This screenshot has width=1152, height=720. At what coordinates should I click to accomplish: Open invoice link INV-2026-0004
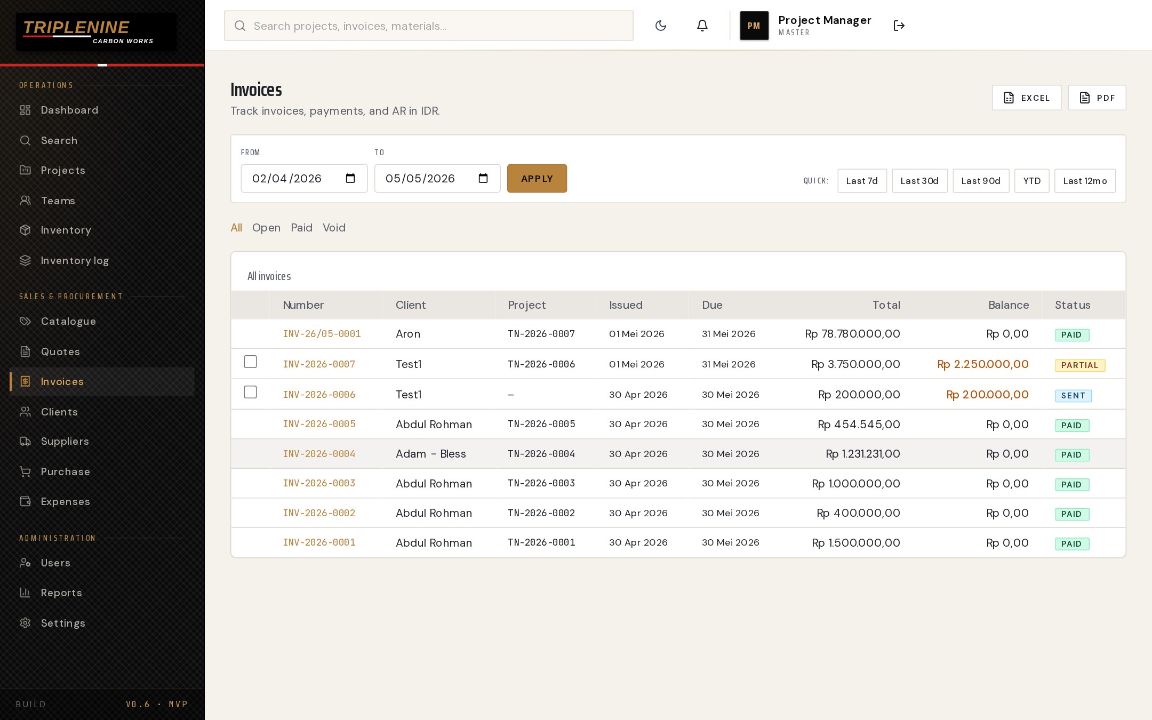coord(319,454)
